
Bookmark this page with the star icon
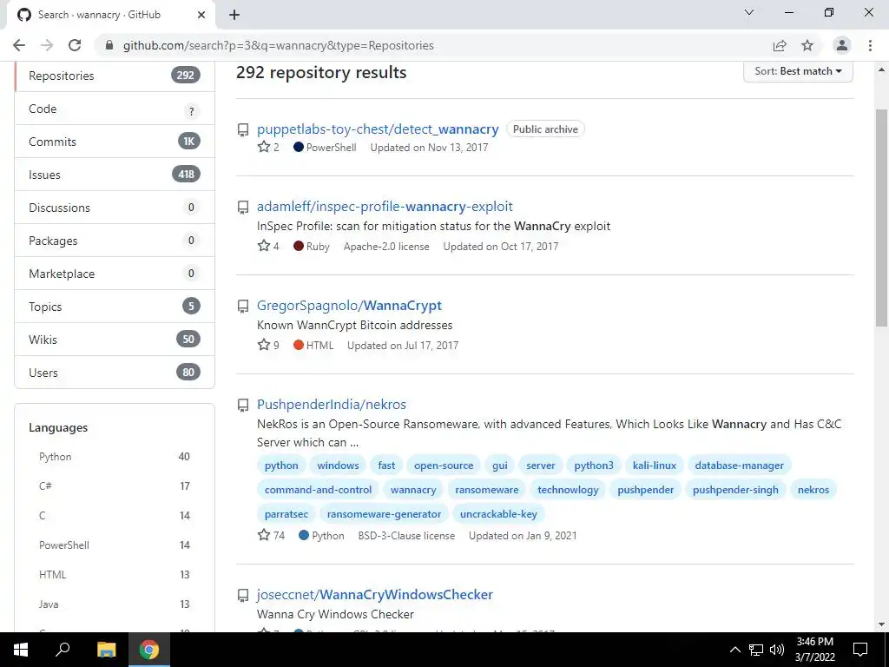(807, 45)
